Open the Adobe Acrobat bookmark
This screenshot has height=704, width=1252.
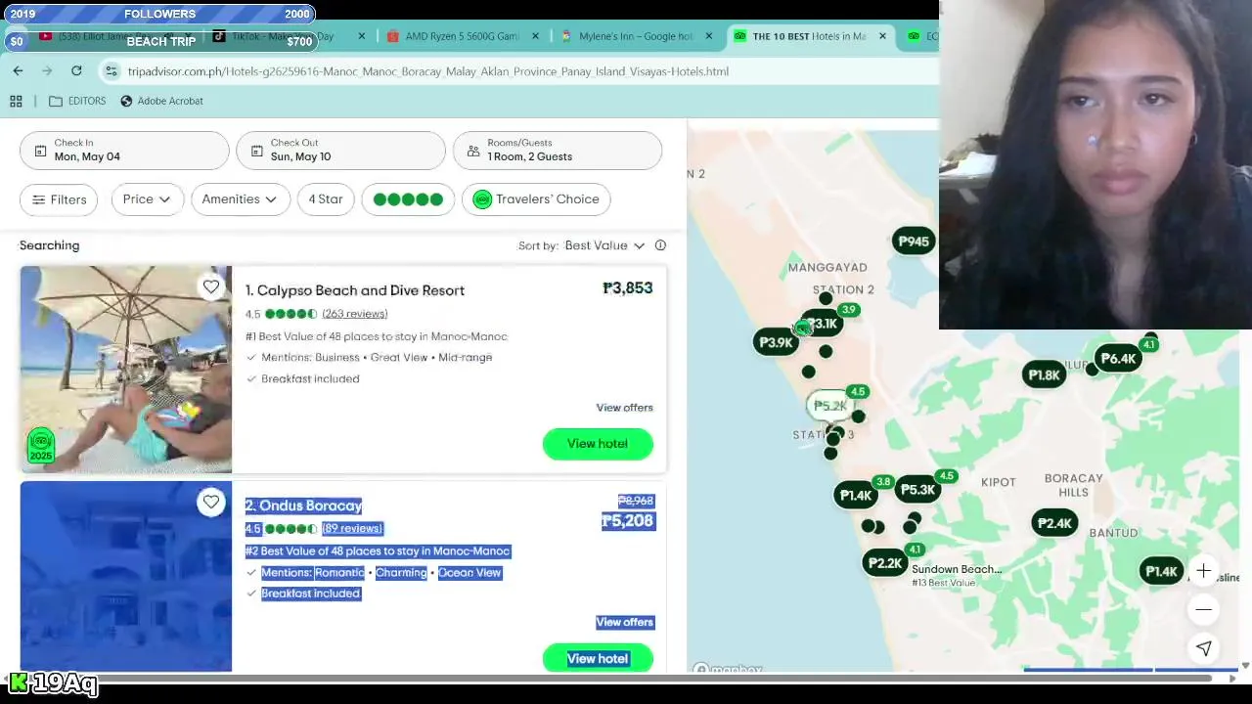coord(161,101)
